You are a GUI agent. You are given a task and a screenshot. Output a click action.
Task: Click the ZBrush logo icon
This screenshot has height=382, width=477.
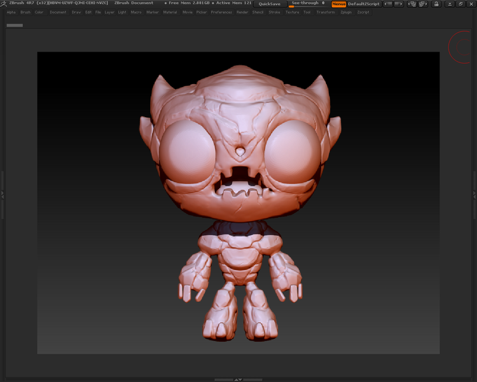tap(3, 4)
